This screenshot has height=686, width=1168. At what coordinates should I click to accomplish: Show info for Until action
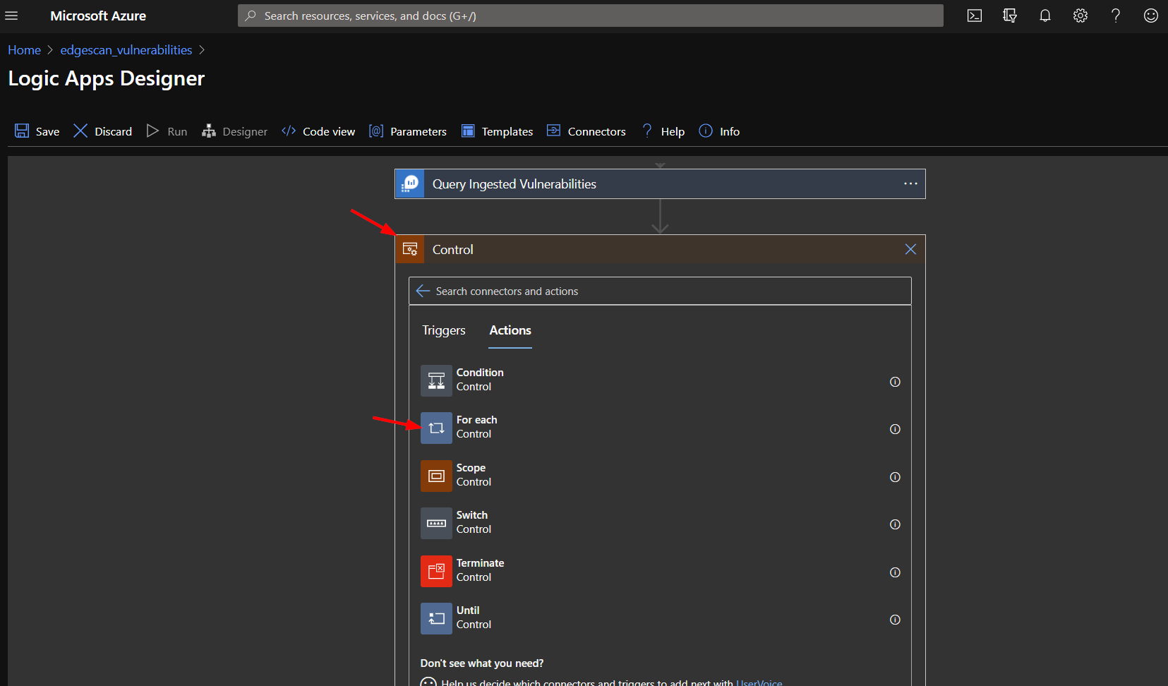pyautogui.click(x=895, y=620)
